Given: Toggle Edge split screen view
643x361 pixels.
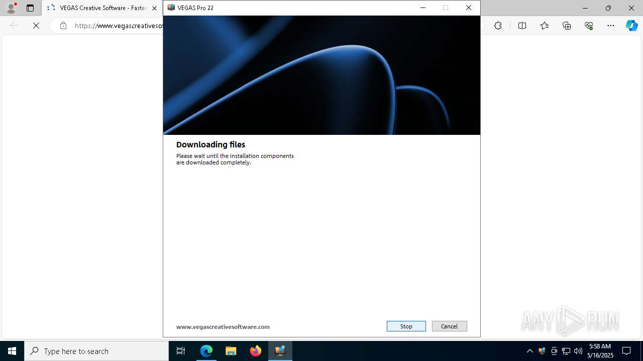Looking at the screenshot, I should point(522,26).
